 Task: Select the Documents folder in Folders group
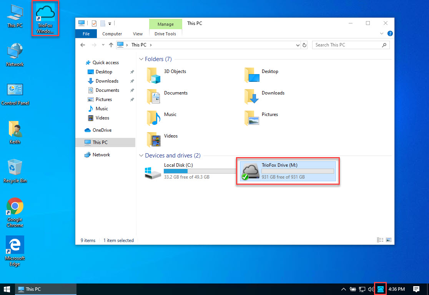167,96
